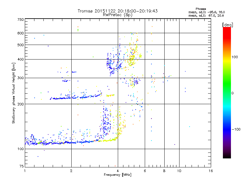Viewport: 248px width, 186px height.
Task: Click the 'Phases' header text
Action: 201,9
